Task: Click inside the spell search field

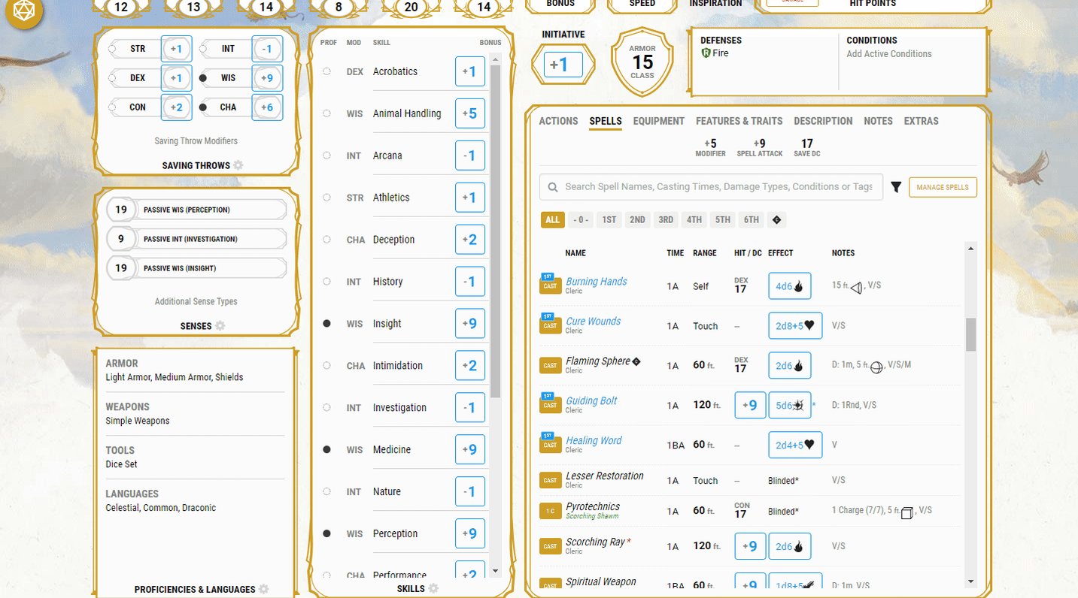Action: (x=709, y=186)
